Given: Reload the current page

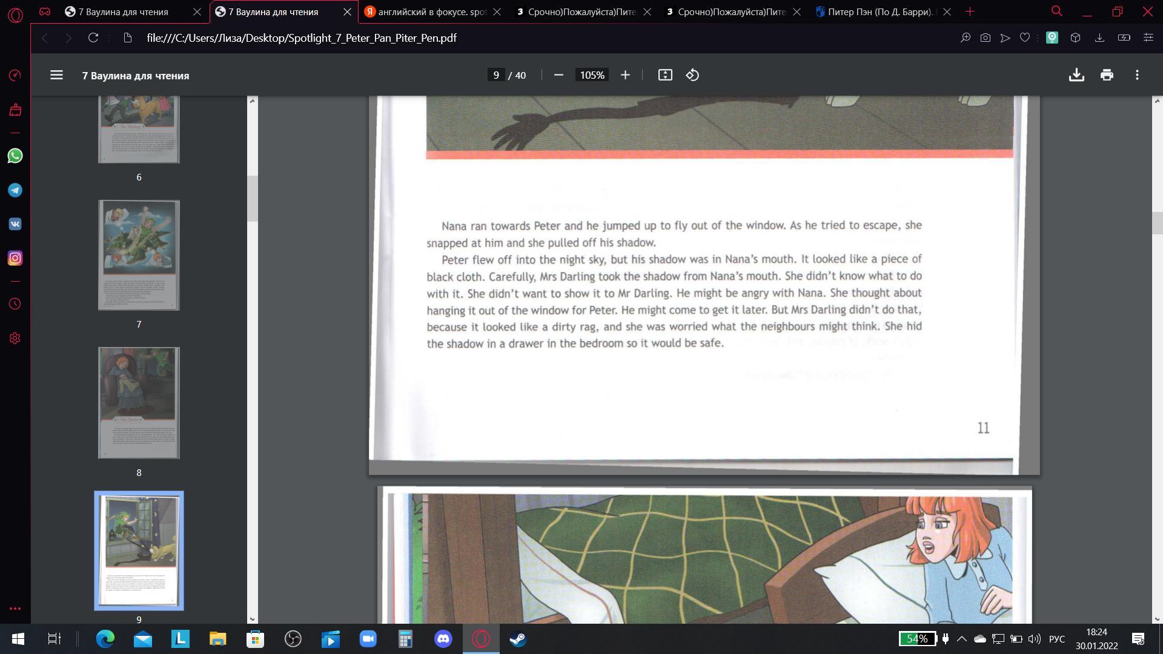Looking at the screenshot, I should click(93, 38).
